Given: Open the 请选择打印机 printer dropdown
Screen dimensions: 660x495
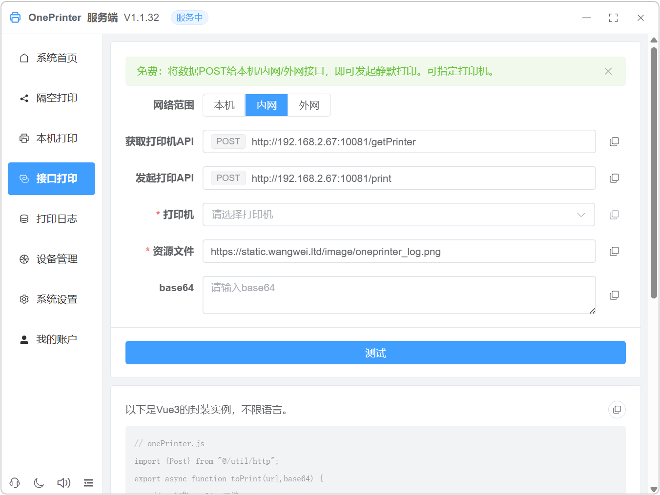Looking at the screenshot, I should click(x=399, y=215).
